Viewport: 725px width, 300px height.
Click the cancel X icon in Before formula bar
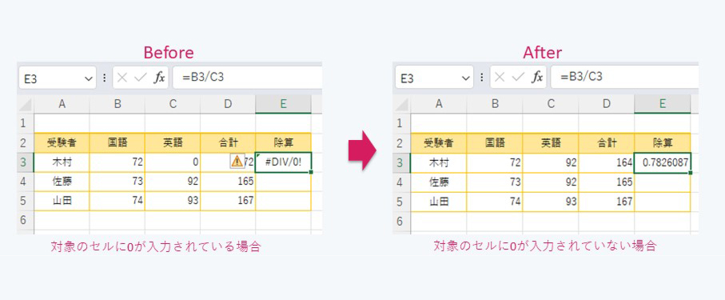pos(122,78)
